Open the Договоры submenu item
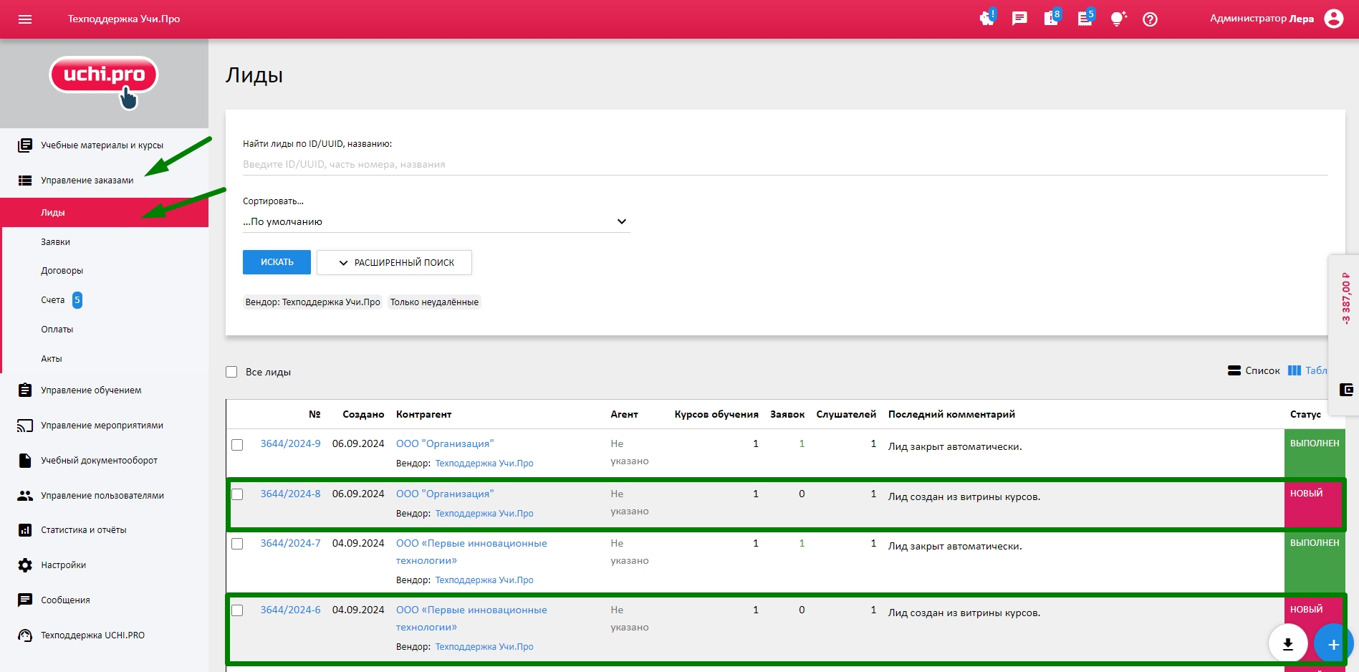This screenshot has height=672, width=1359. point(105,271)
